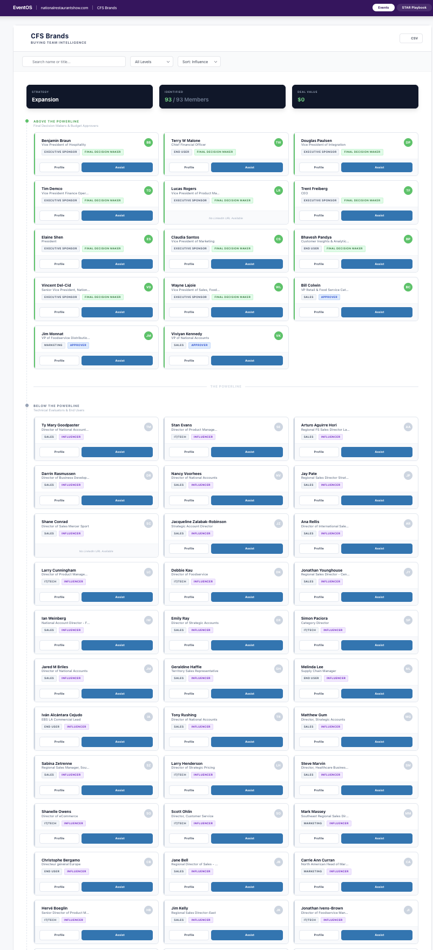Screen dimensions: 433x950
Task: Toggle the FINAL DECISION MAKER tag on Douglas Paulsen
Action: point(362,152)
